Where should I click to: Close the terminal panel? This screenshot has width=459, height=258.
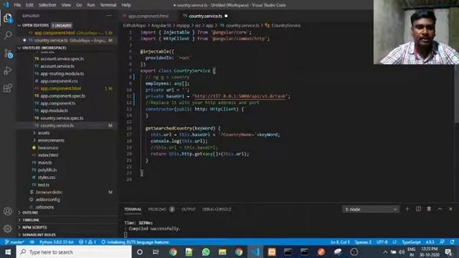click(x=450, y=209)
